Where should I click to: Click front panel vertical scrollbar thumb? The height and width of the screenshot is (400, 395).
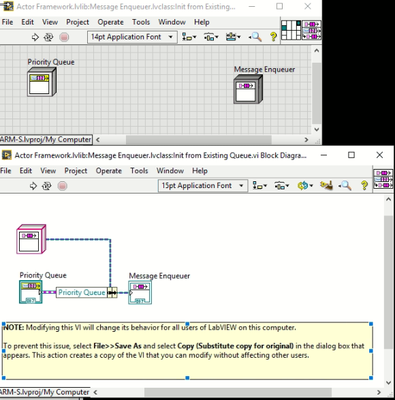317,93
